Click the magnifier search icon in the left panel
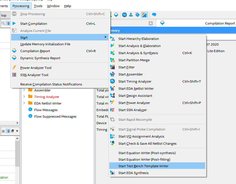This screenshot has width=236, height=184. pyautogui.click(x=3, y=23)
